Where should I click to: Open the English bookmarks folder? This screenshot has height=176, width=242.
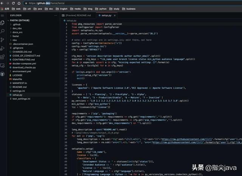pyautogui.click(x=62, y=9)
